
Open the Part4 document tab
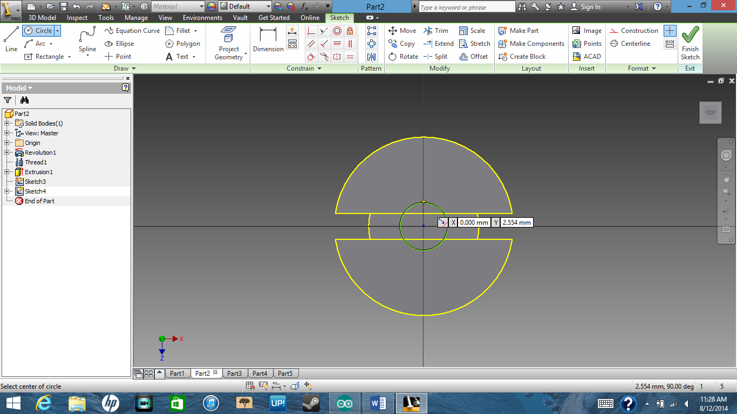coord(260,372)
